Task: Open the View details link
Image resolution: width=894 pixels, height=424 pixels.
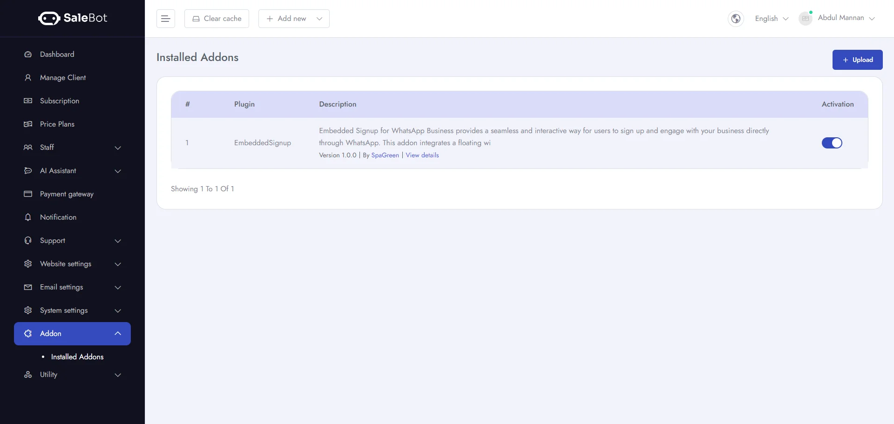Action: click(x=422, y=155)
